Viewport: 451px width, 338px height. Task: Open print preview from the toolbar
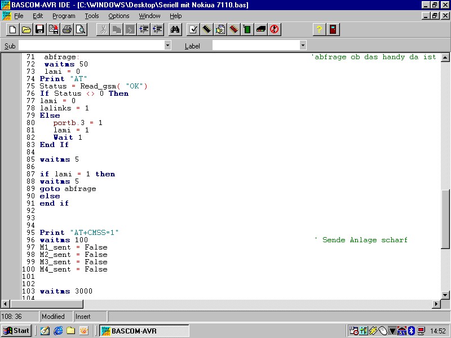81,29
